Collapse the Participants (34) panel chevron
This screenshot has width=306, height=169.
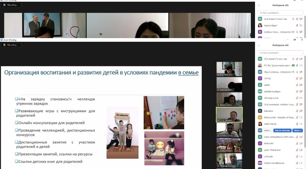(259, 45)
